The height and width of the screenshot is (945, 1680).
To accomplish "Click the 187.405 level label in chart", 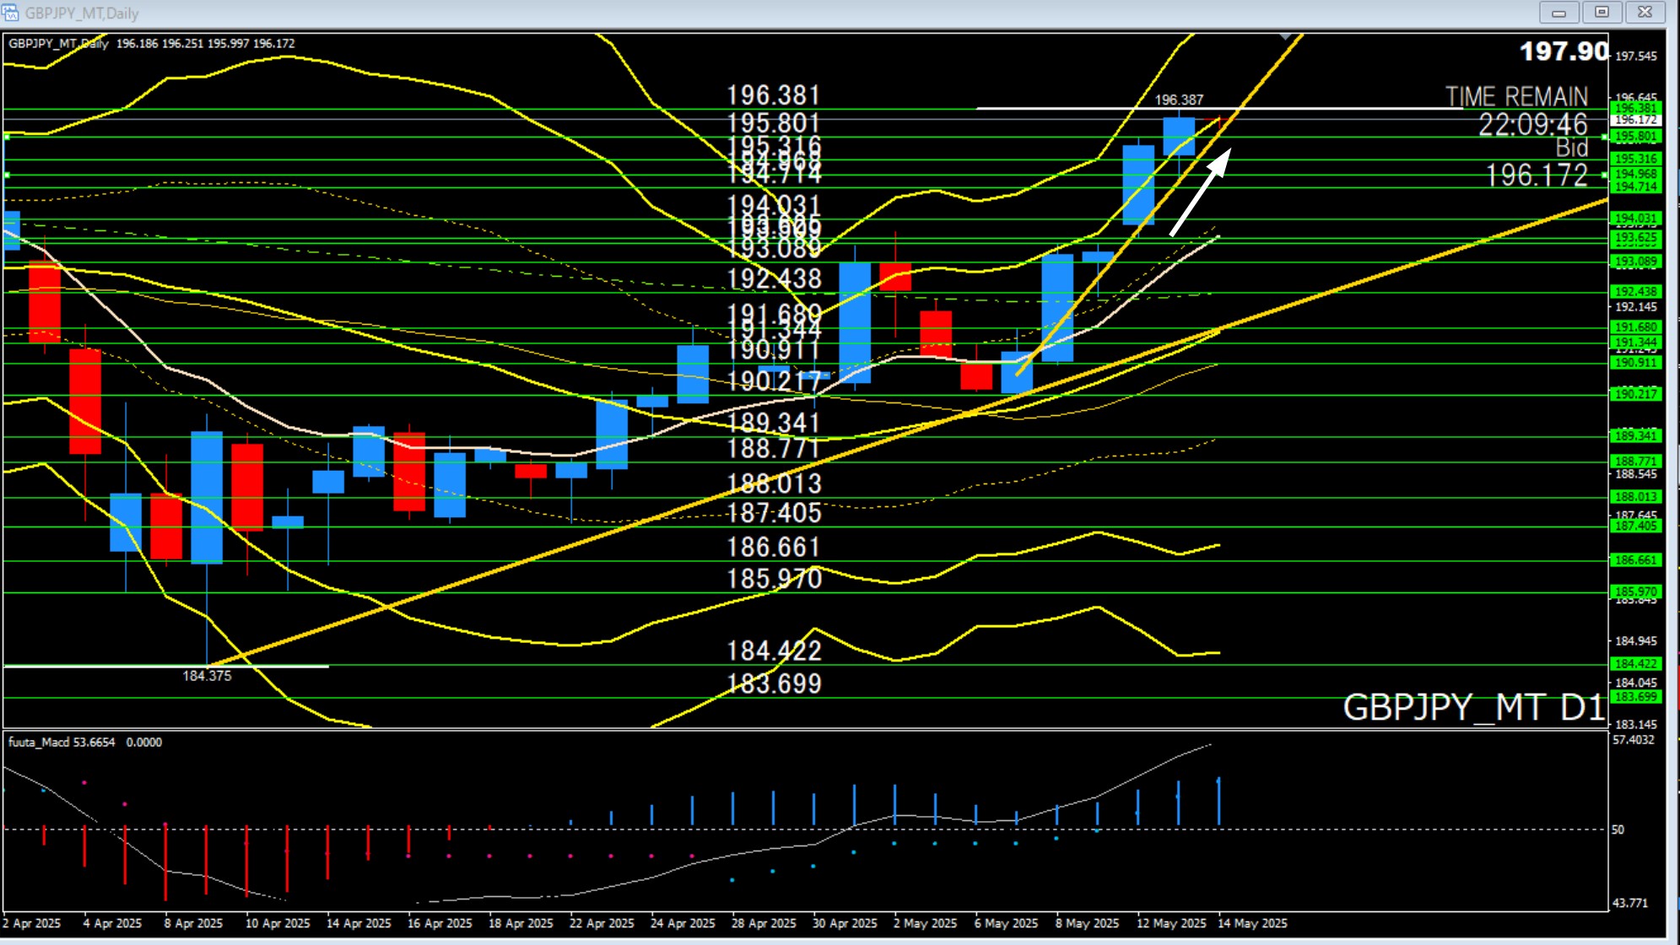I will coord(774,513).
